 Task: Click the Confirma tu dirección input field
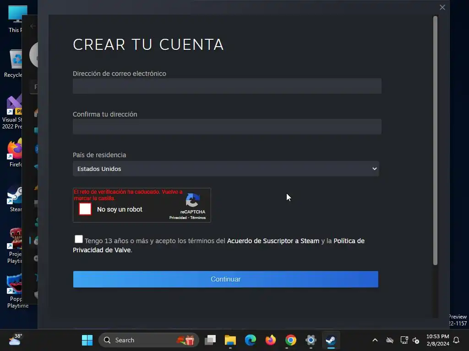point(227,127)
